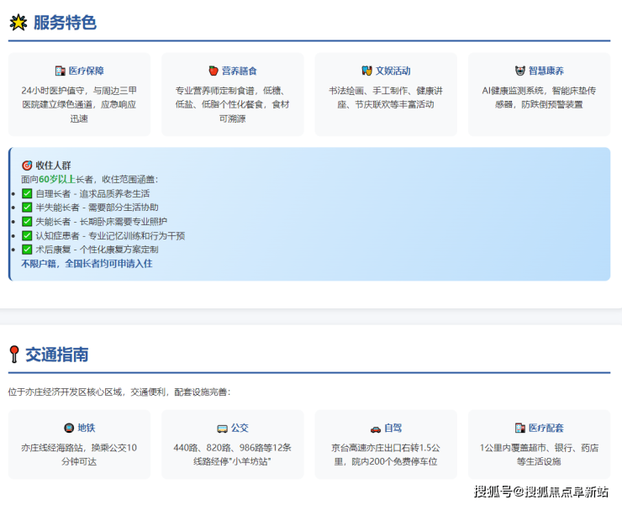The image size is (622, 505).
Task: Click the target icon beside 收住人群
Action: 27,166
